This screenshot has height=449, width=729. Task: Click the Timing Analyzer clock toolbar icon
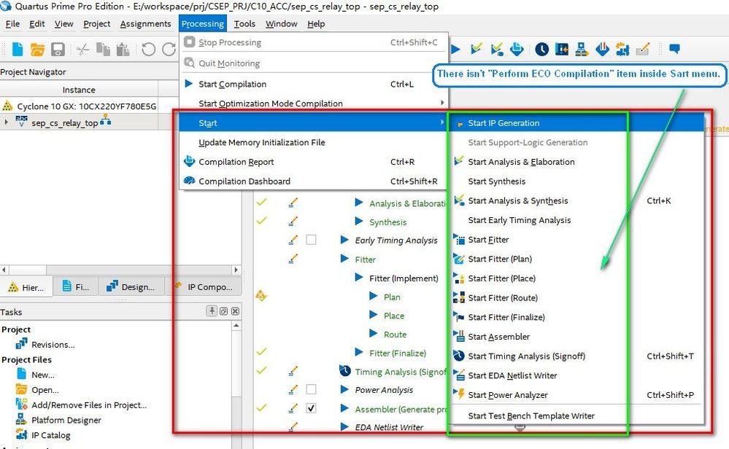[541, 50]
